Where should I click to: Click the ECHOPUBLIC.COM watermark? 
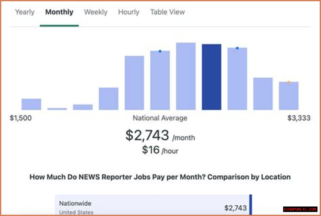click(x=300, y=209)
